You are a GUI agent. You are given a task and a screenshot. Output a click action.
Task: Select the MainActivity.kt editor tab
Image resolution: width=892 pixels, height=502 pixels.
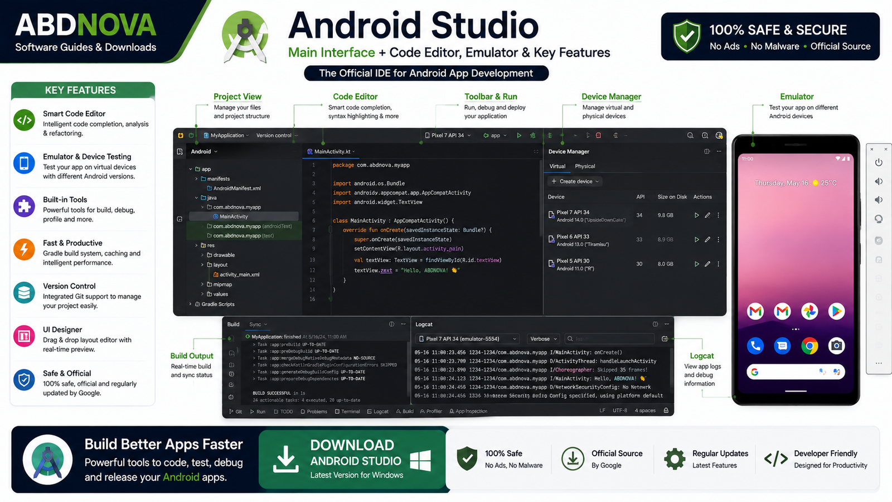(x=331, y=152)
